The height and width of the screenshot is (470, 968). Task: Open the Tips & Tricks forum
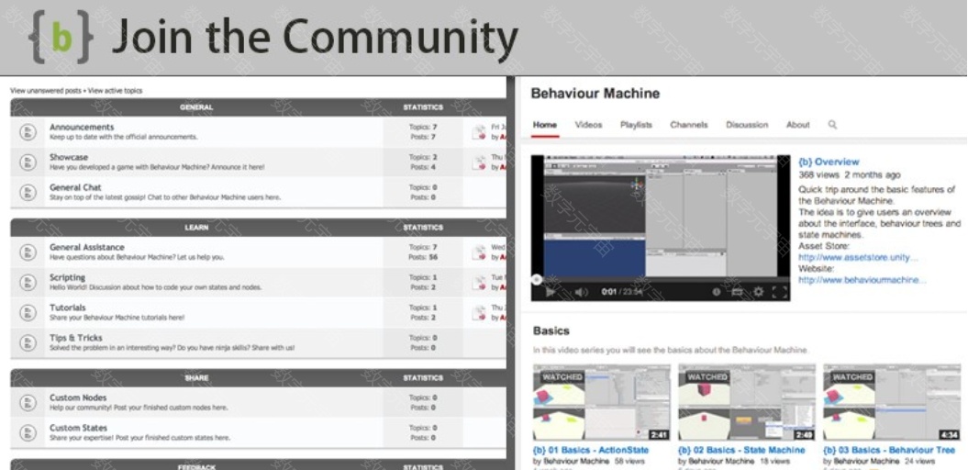click(75, 337)
